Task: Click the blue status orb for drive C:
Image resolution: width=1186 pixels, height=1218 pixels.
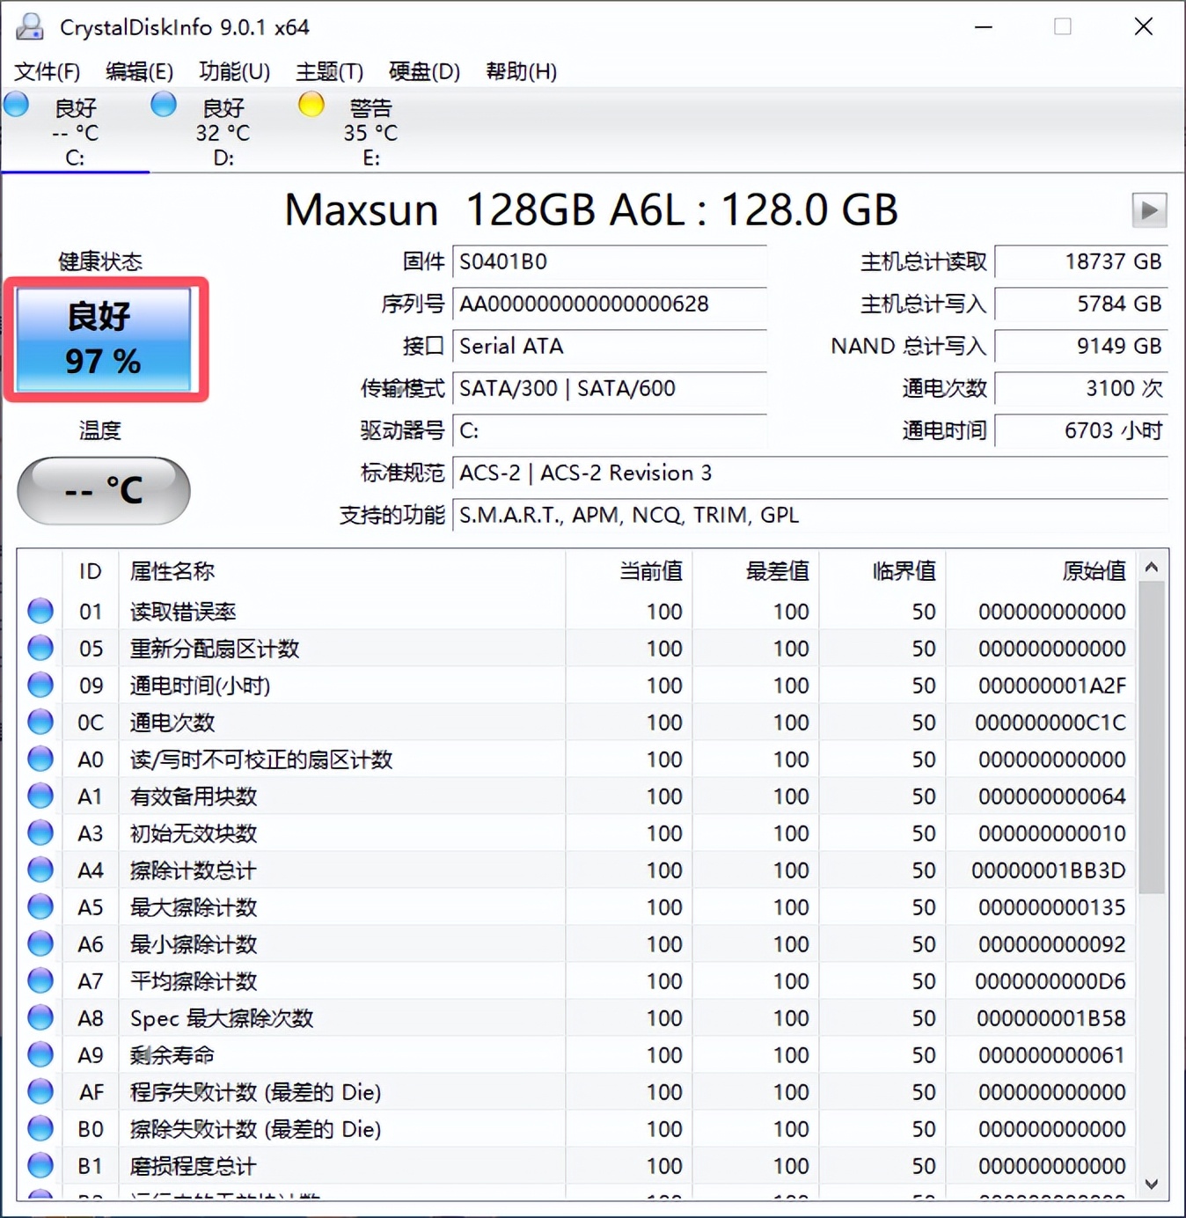Action: pyautogui.click(x=16, y=105)
